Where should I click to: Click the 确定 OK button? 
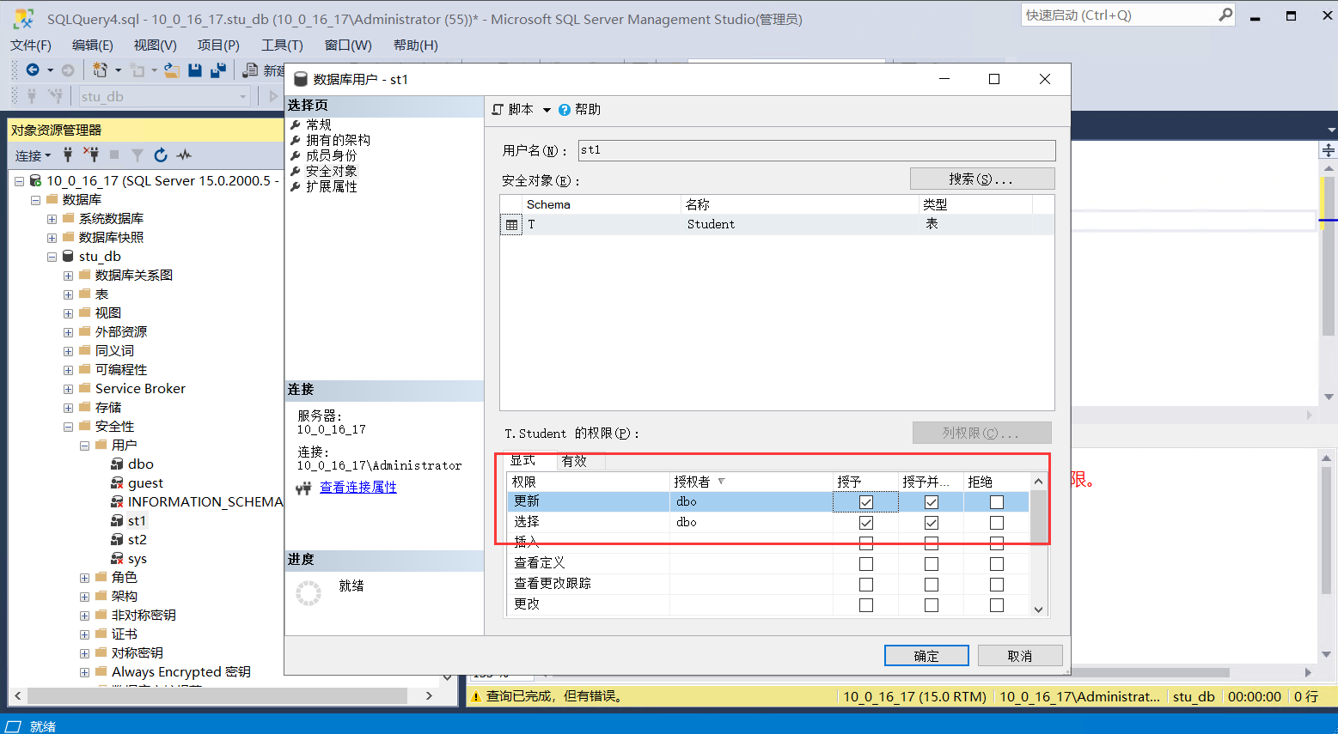[926, 656]
